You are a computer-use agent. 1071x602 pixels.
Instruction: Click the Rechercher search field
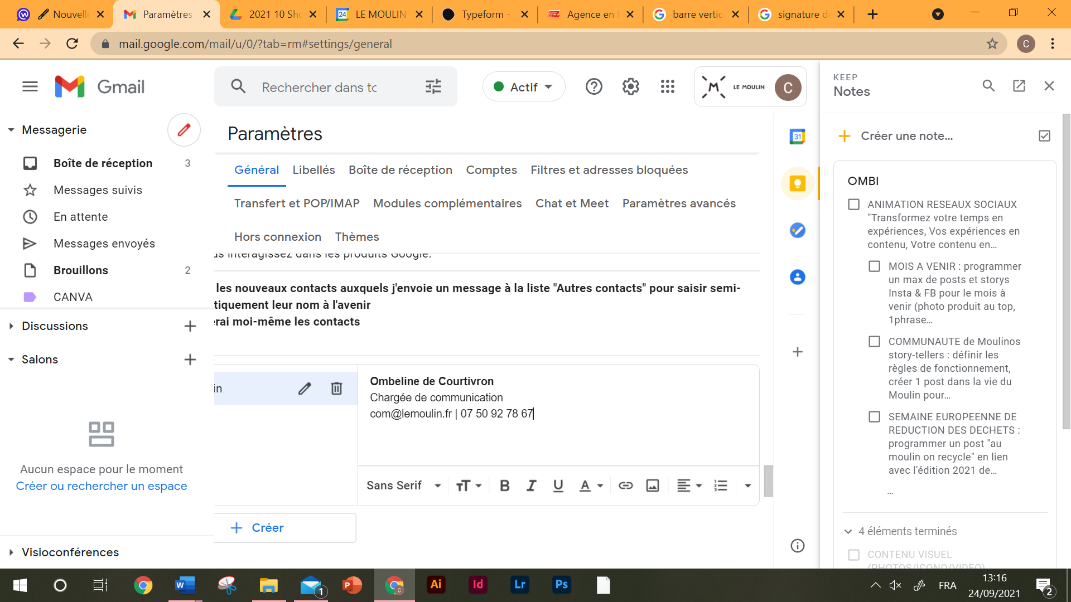point(320,88)
